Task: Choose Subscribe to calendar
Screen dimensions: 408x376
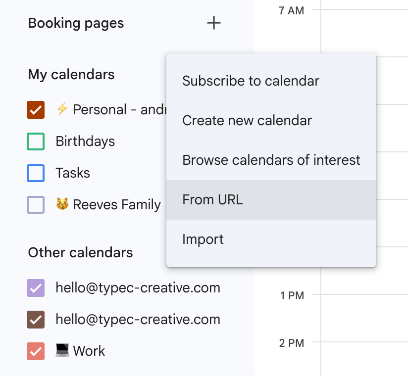Action: click(x=251, y=81)
